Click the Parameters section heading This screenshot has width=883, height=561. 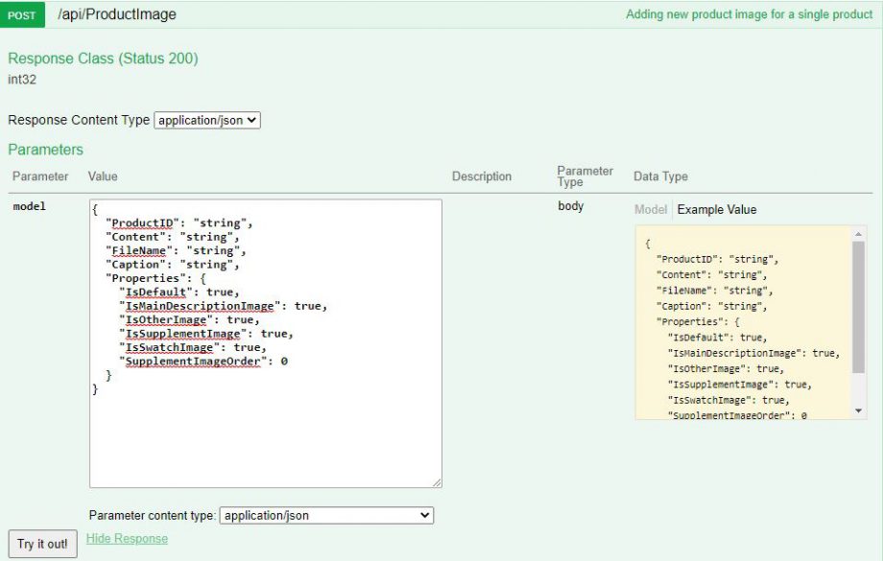pos(45,151)
